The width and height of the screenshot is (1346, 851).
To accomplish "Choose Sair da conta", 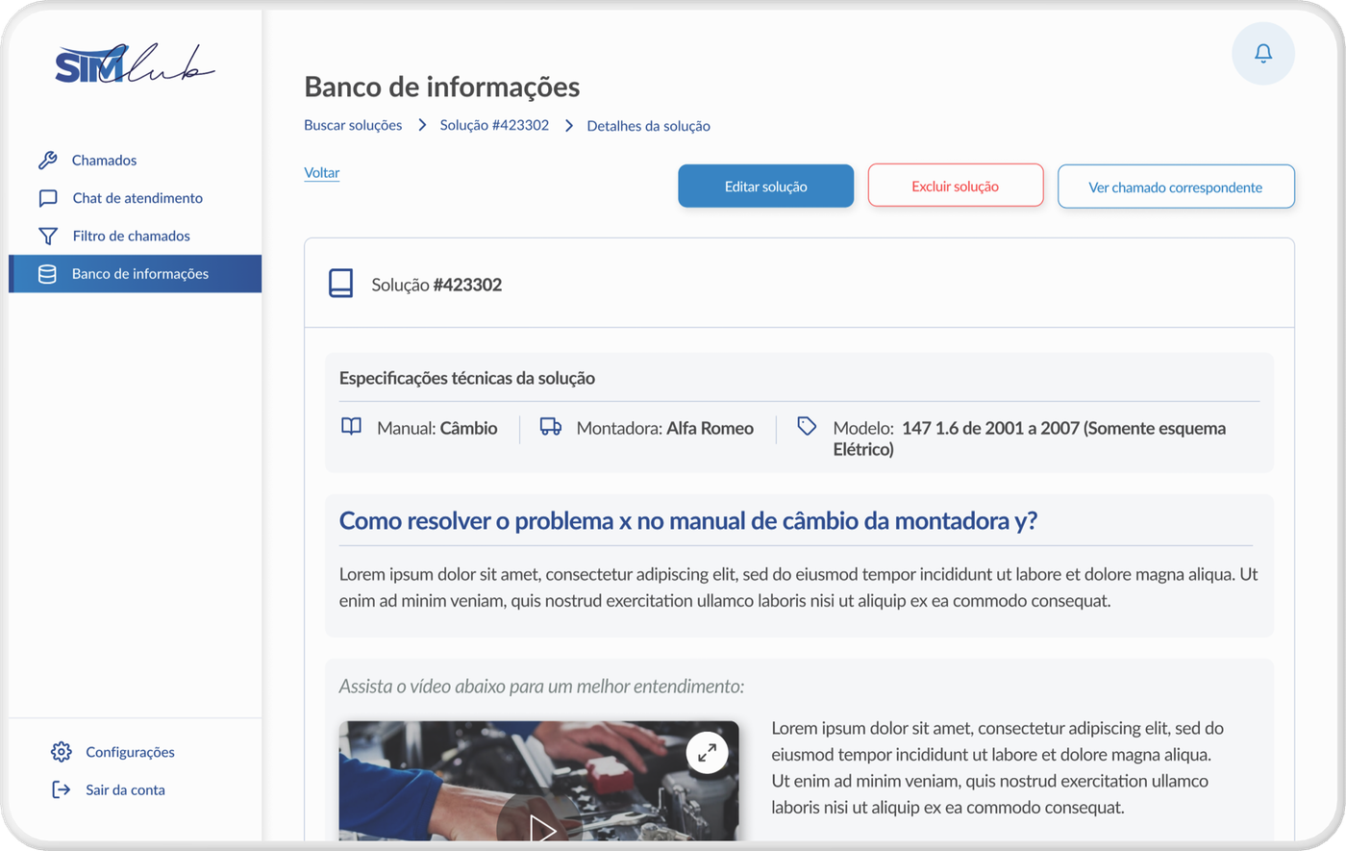I will (125, 789).
